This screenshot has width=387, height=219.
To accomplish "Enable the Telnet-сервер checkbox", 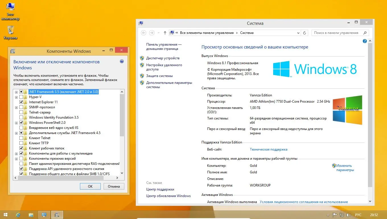I will pyautogui.click(x=21, y=112).
